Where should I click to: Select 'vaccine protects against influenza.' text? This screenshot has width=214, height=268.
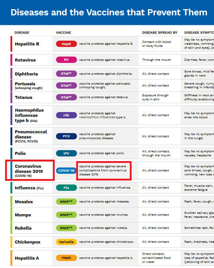pyautogui.click(x=105, y=188)
